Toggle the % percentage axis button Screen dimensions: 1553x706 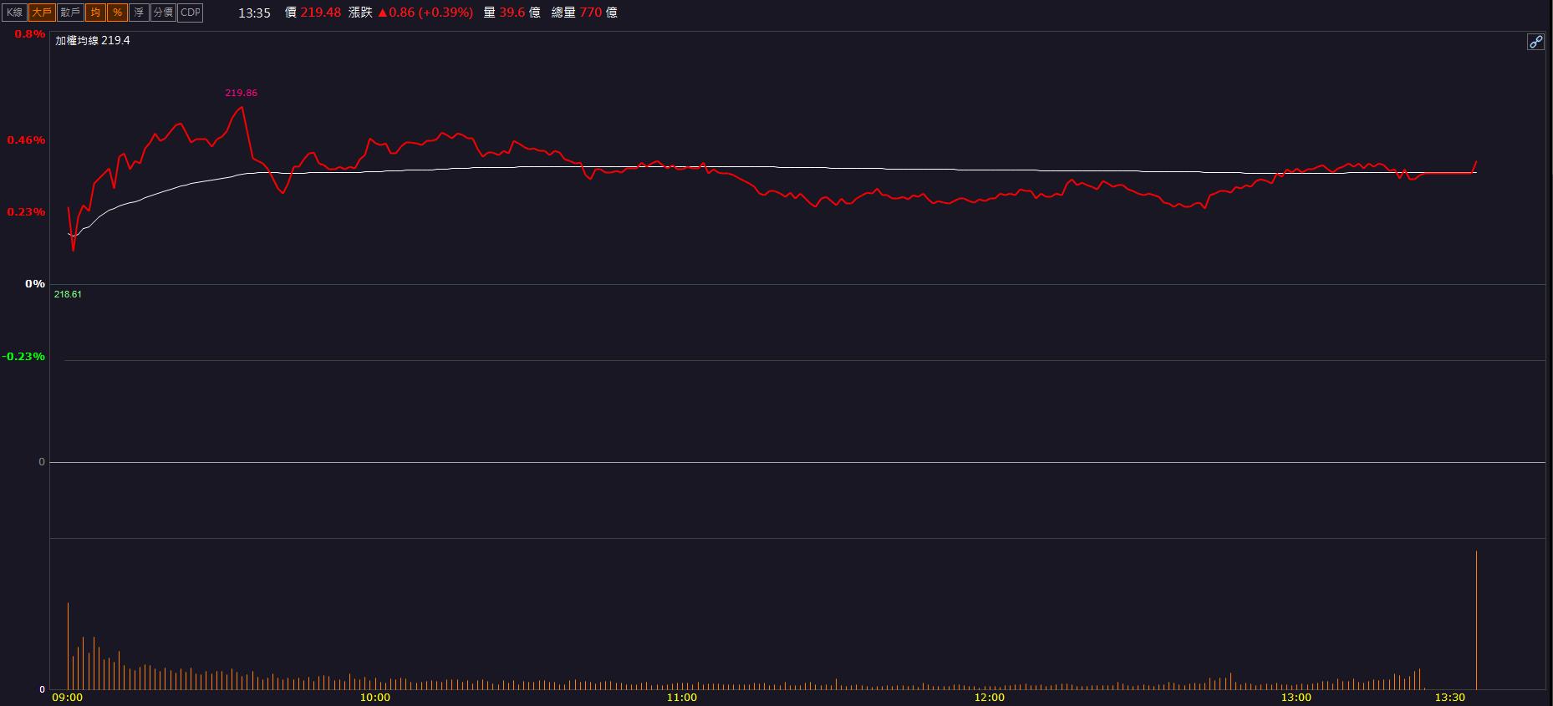[117, 13]
